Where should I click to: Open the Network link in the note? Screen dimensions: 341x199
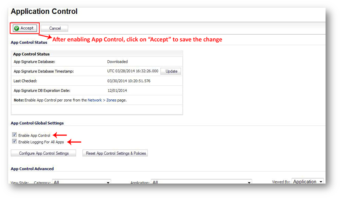[x=95, y=100]
